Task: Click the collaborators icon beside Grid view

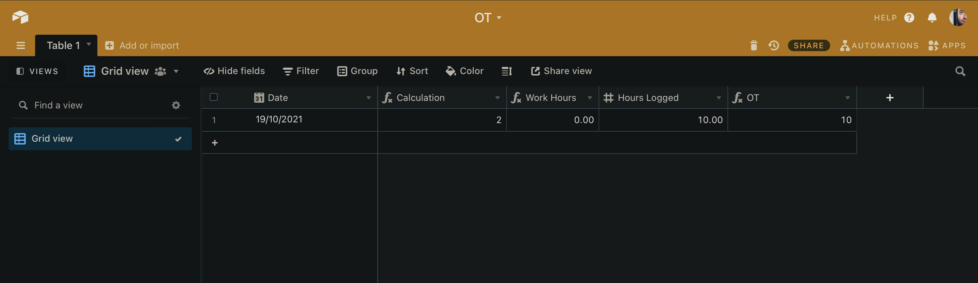Action: click(160, 71)
